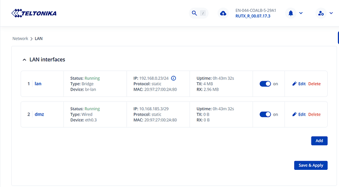Open the notifications bell icon
The height and width of the screenshot is (187, 339).
pyautogui.click(x=291, y=13)
